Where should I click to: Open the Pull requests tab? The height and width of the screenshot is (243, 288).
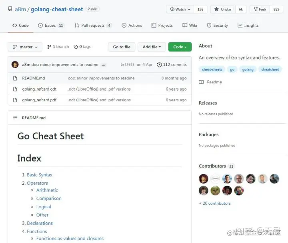[x=93, y=25]
